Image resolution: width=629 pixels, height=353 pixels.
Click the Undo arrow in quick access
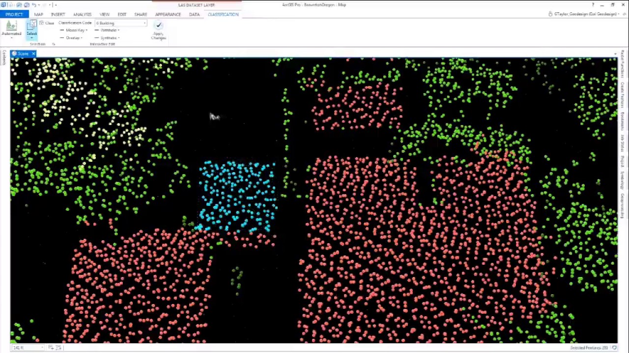coord(34,5)
